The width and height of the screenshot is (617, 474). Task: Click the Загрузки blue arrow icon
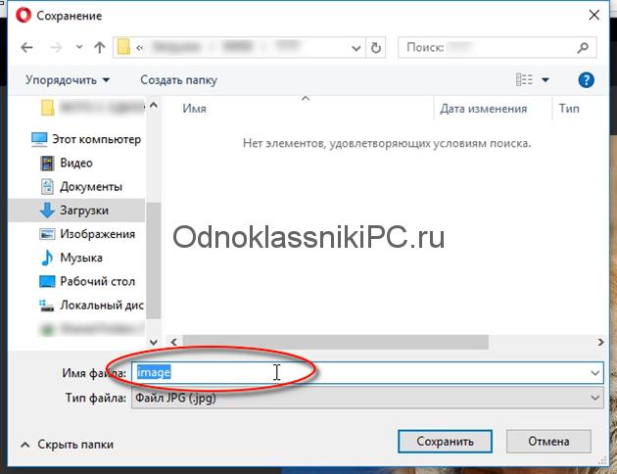click(x=47, y=210)
